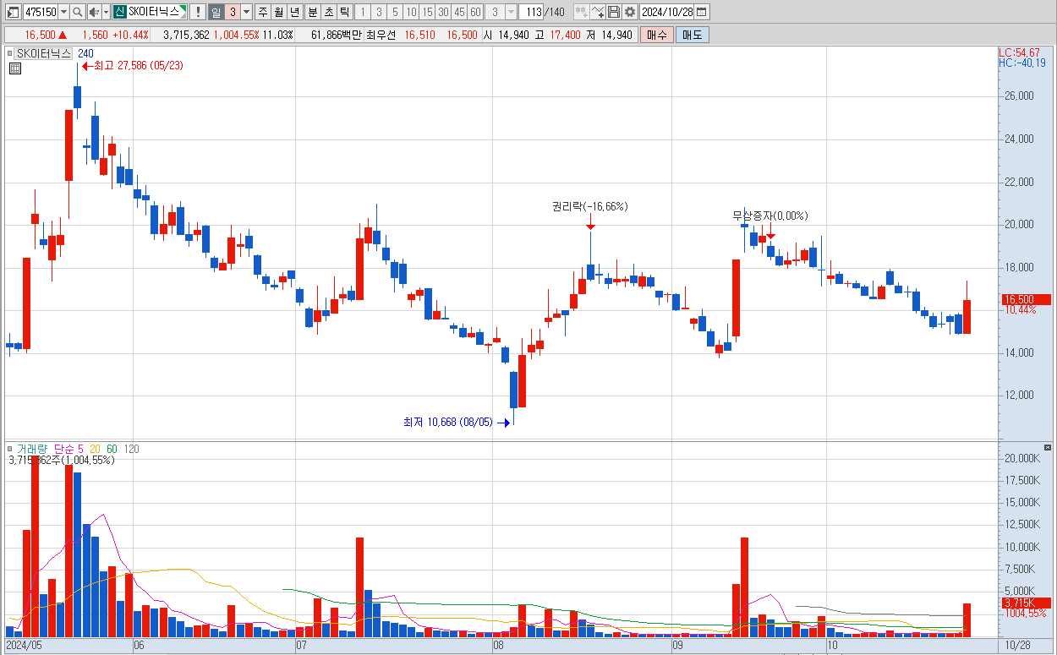Click the speaker sound icon
Image resolution: width=1057 pixels, height=655 pixels.
click(x=95, y=12)
